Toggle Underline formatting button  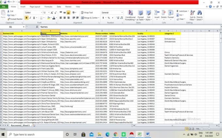point(34,18)
